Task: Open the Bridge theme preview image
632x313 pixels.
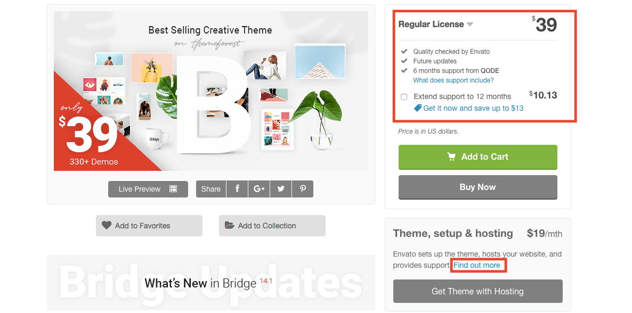Action: point(210,91)
